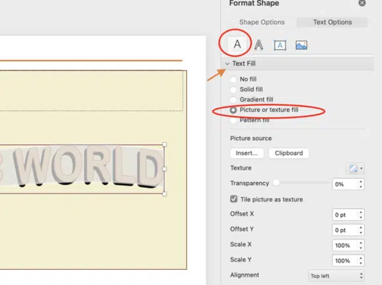Image resolution: width=382 pixels, height=285 pixels.
Task: Click the Insert... picture button
Action: tap(247, 153)
